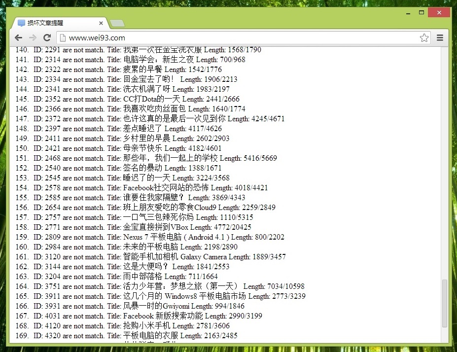
Task: Bookmark this page with the star icon
Action: pyautogui.click(x=424, y=38)
